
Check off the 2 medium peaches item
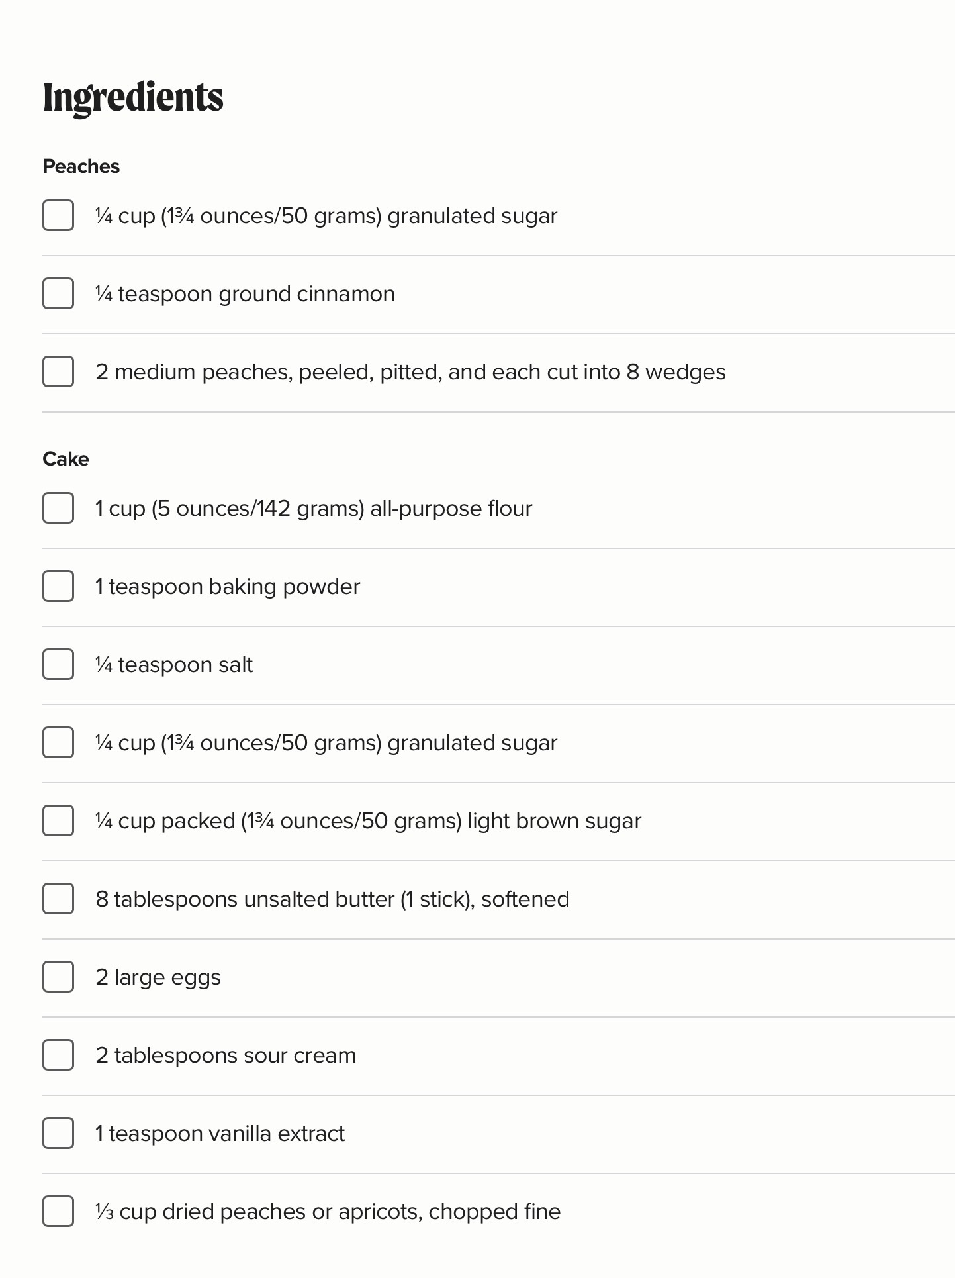(x=58, y=372)
